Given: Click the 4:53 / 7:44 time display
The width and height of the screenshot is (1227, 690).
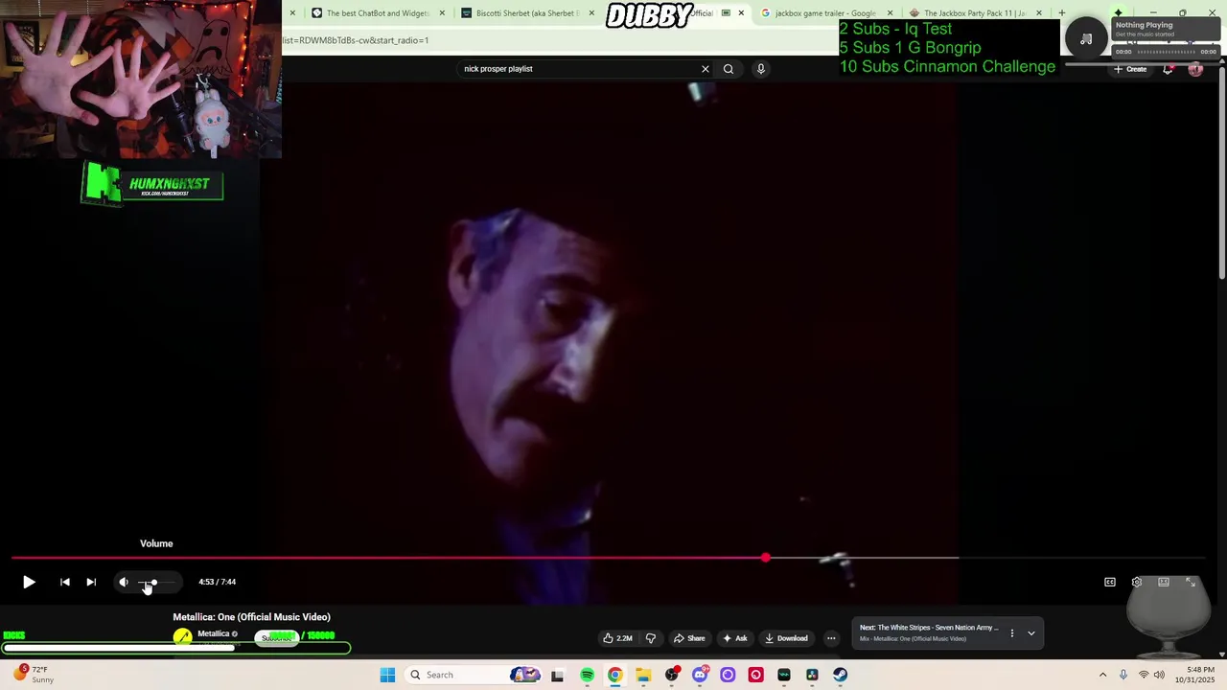Looking at the screenshot, I should coord(217,582).
